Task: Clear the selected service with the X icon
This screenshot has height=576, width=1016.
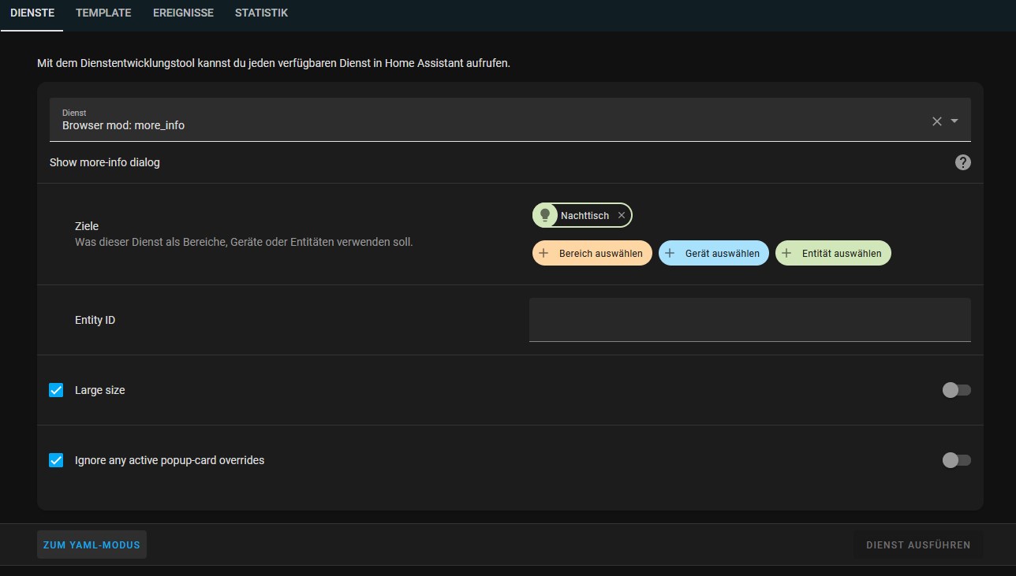Action: click(x=936, y=121)
